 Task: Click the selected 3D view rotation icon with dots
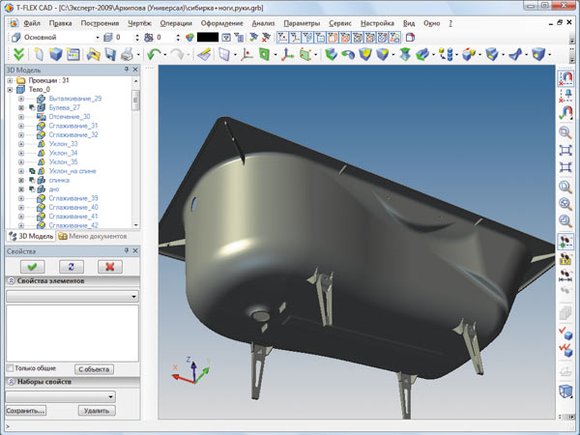(565, 242)
